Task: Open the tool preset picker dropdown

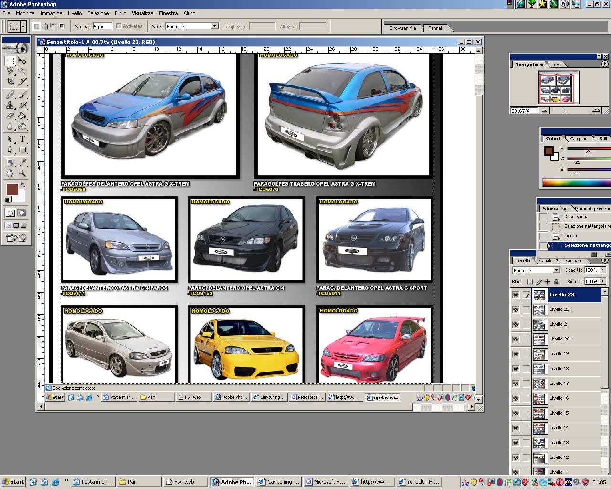Action: pos(23,27)
